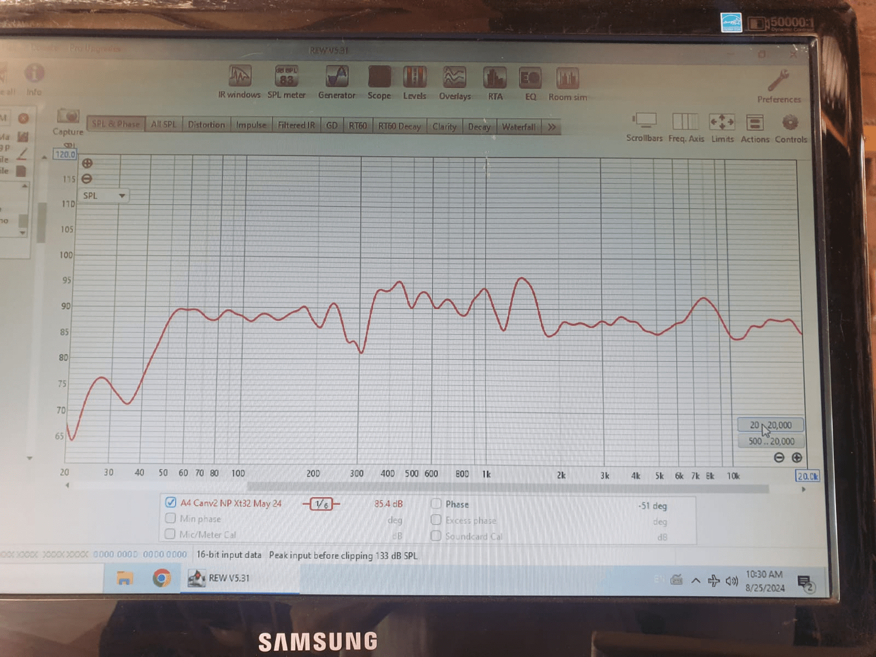The width and height of the screenshot is (876, 657).
Task: Open the 1/6 smoothing selector
Action: coord(321,504)
